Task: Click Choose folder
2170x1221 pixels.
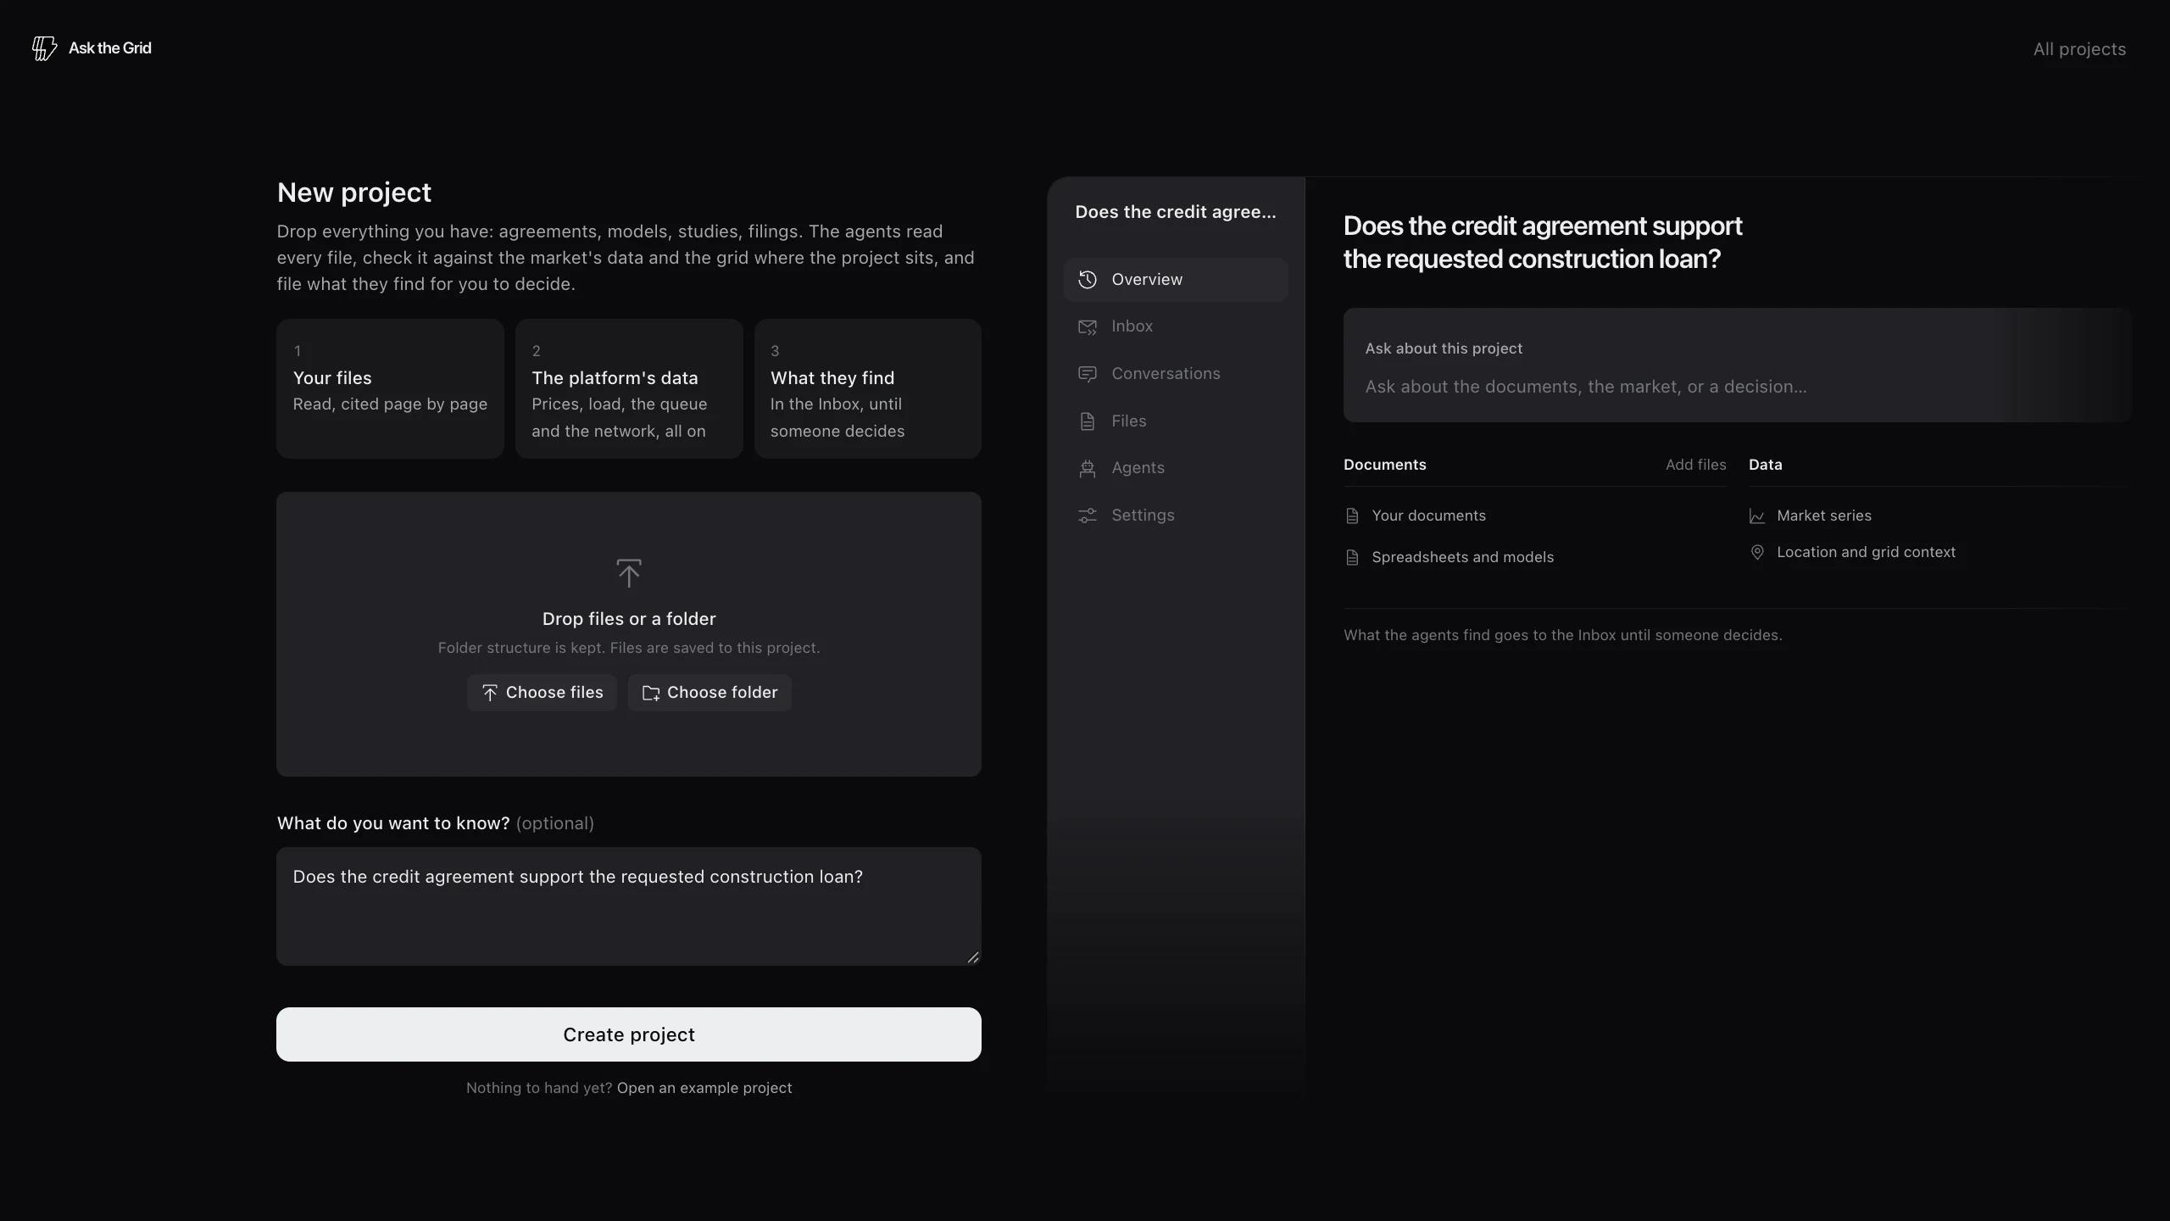Action: point(709,693)
